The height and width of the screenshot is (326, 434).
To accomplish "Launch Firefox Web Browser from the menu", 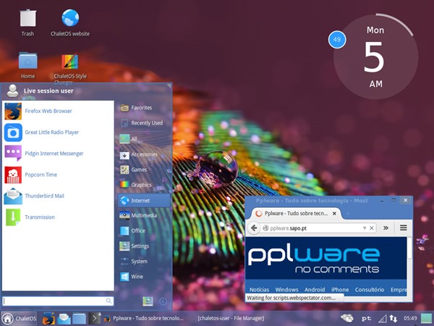I will [58, 111].
